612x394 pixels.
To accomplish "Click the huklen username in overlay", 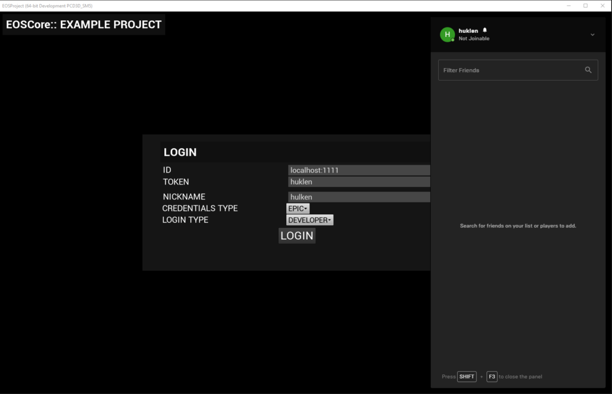I will (x=468, y=31).
